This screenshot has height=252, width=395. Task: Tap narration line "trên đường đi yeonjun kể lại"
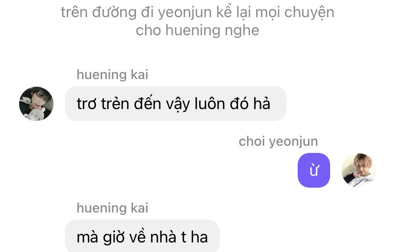click(146, 12)
